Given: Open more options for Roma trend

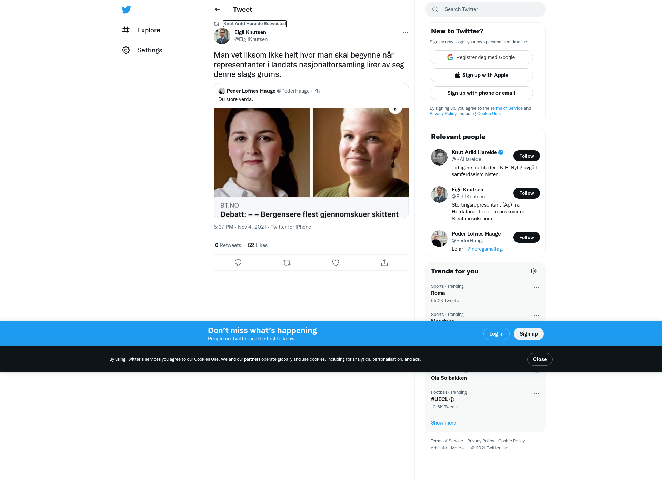Looking at the screenshot, I should tap(536, 287).
